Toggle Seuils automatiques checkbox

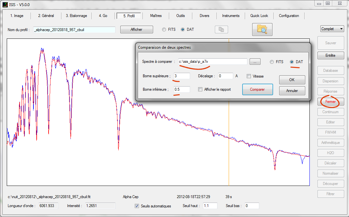coord(137,206)
